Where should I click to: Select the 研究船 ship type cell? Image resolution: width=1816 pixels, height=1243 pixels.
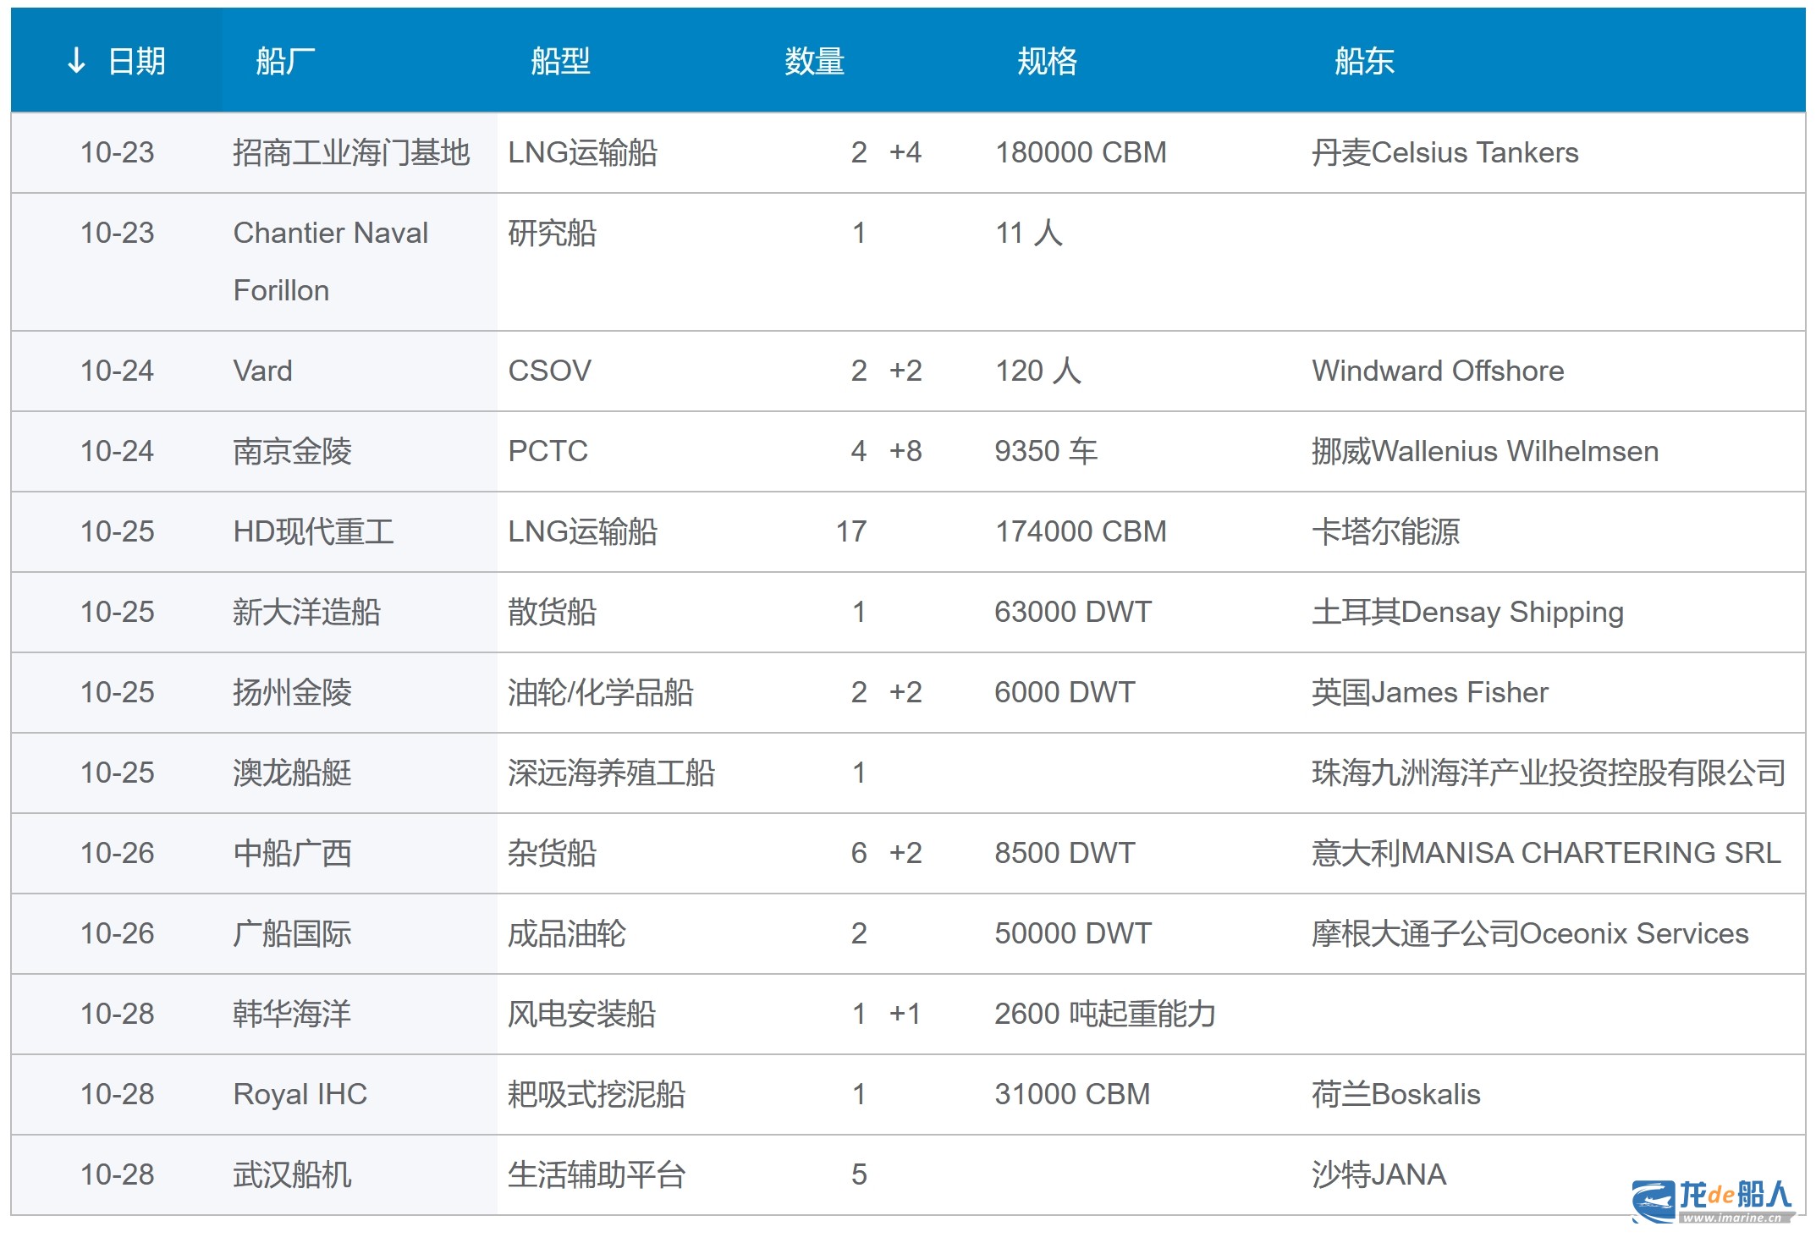[x=552, y=233]
